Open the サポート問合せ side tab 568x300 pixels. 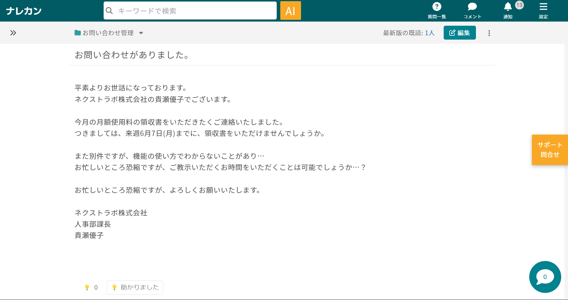coord(550,150)
